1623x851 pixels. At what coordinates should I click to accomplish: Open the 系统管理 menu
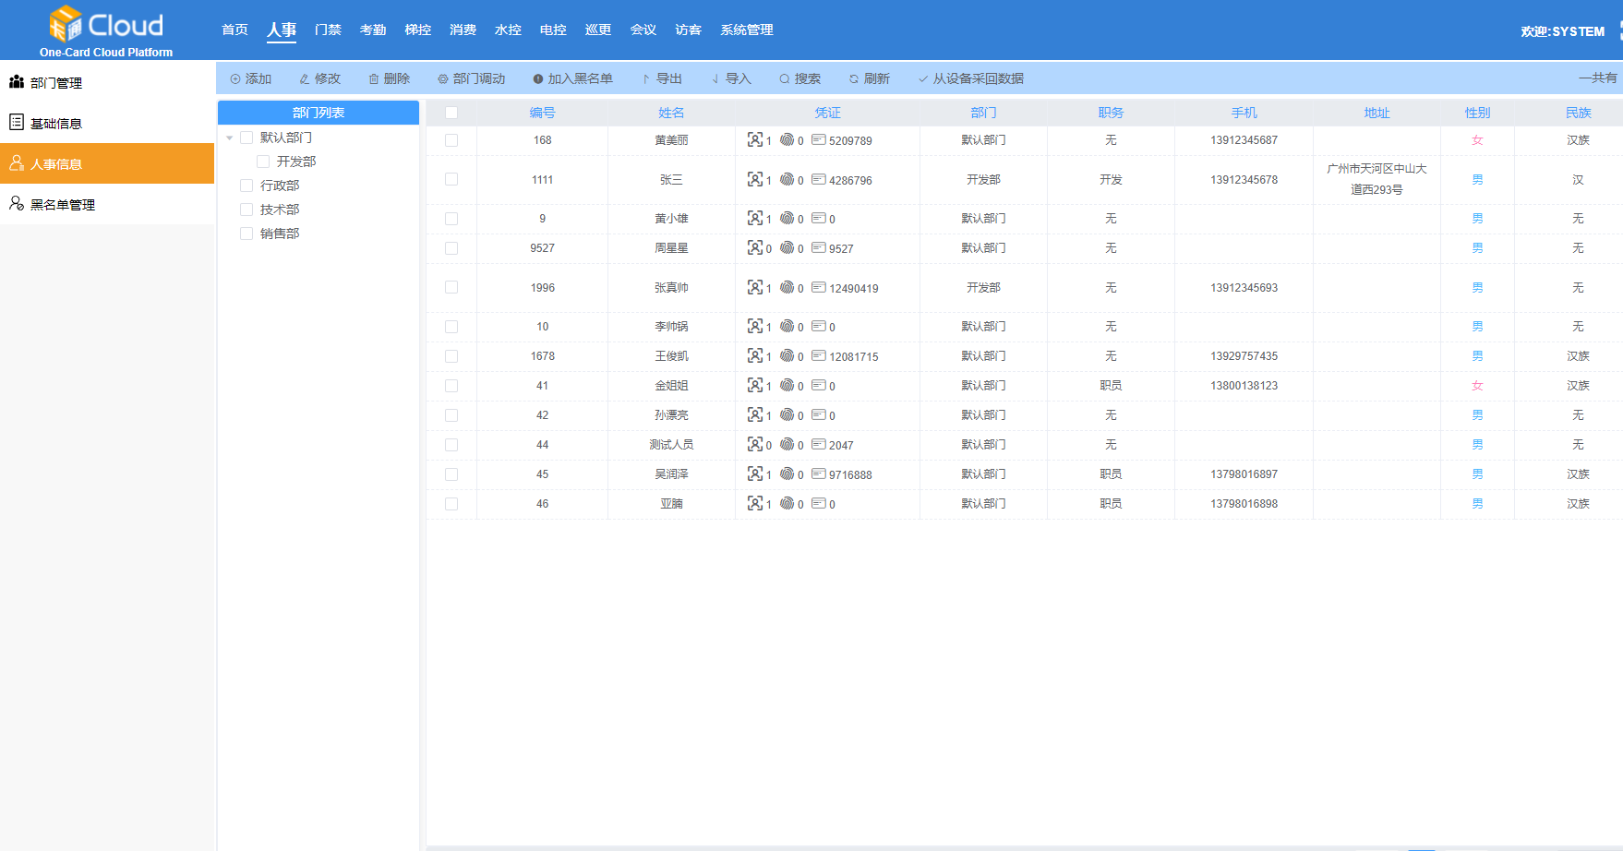click(747, 30)
